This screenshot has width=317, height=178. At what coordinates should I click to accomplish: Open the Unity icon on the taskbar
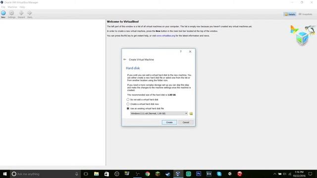(x=230, y=174)
